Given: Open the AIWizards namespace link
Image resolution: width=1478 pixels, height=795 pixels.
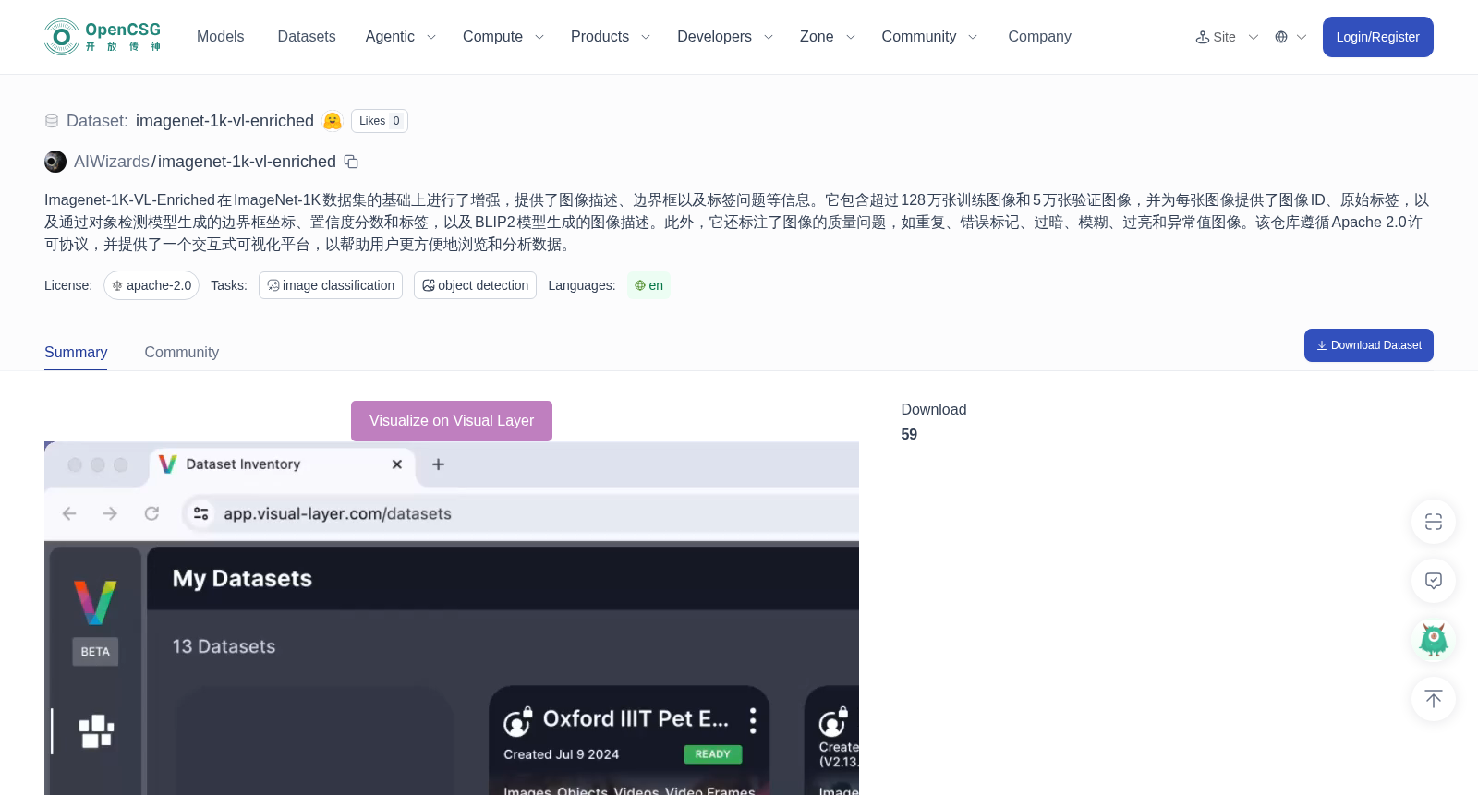Looking at the screenshot, I should (x=112, y=162).
